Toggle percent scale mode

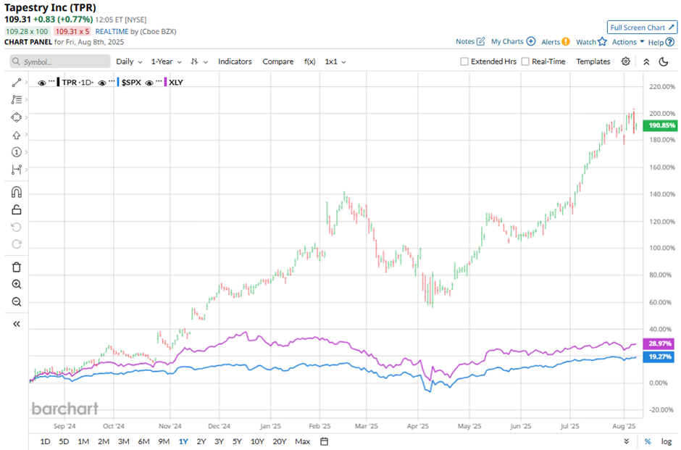point(648,441)
